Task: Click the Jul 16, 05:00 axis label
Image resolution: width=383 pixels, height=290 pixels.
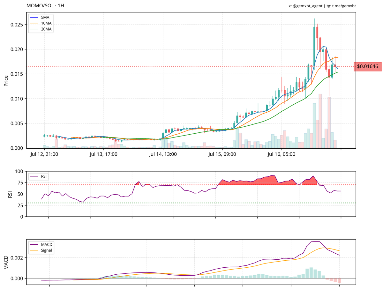Action: click(282, 154)
